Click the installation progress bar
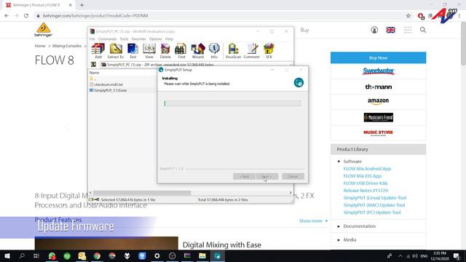The image size is (466, 262). pyautogui.click(x=232, y=103)
